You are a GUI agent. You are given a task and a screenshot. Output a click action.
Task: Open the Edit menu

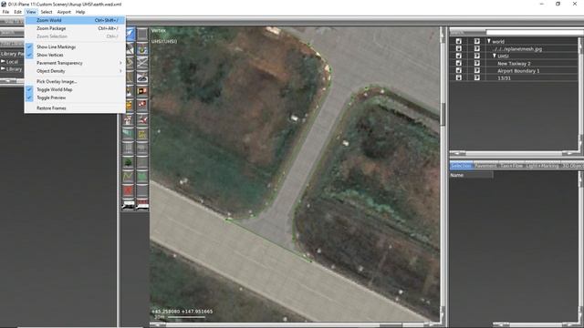click(17, 12)
